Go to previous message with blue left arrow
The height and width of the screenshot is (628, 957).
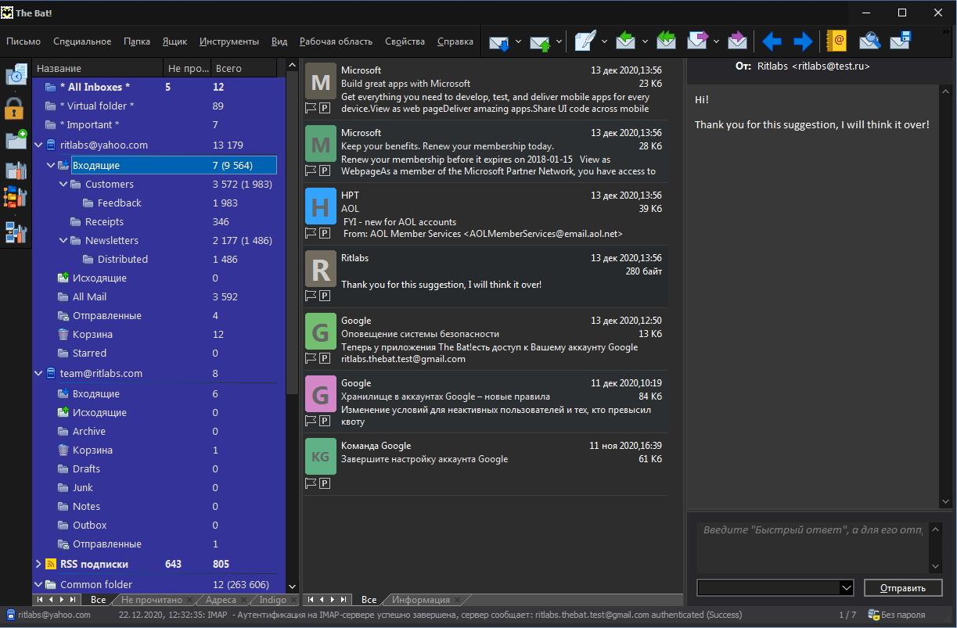(772, 41)
